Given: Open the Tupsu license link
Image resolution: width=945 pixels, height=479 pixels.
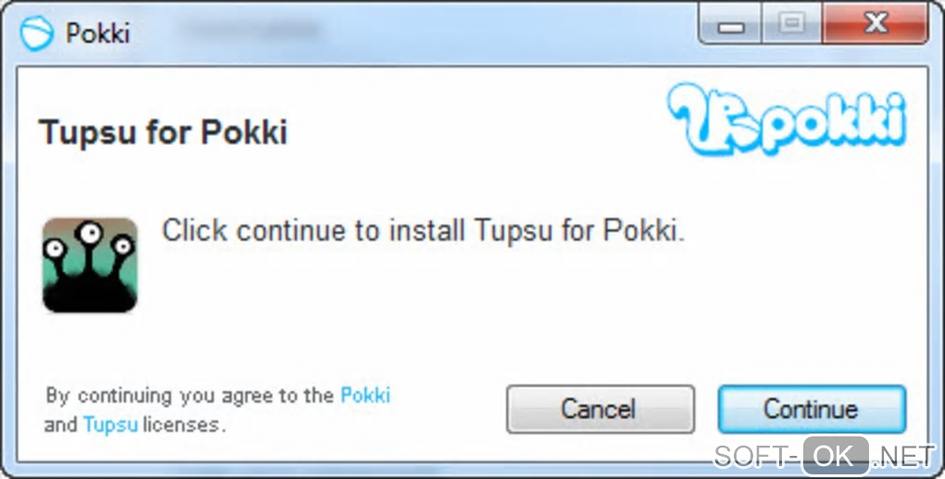Looking at the screenshot, I should click(110, 425).
